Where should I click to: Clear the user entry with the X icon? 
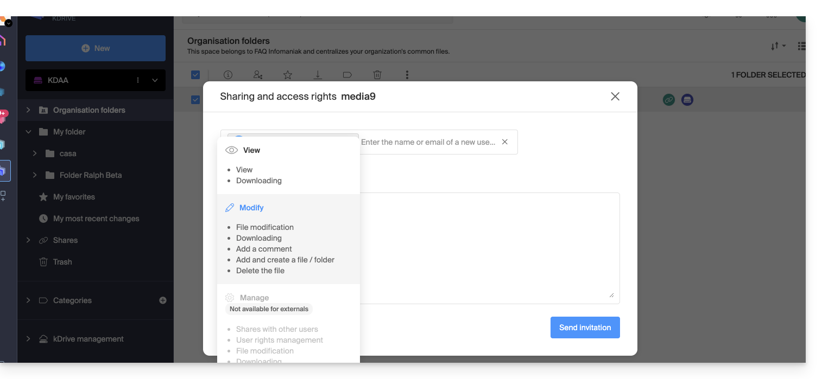click(x=505, y=142)
